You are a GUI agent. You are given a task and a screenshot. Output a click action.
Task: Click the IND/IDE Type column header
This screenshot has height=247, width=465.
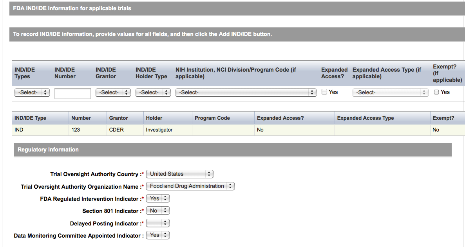pyautogui.click(x=40, y=118)
